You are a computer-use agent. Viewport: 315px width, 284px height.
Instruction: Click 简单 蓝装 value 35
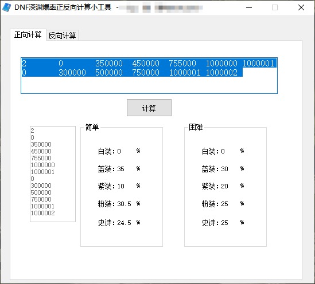click(x=120, y=169)
